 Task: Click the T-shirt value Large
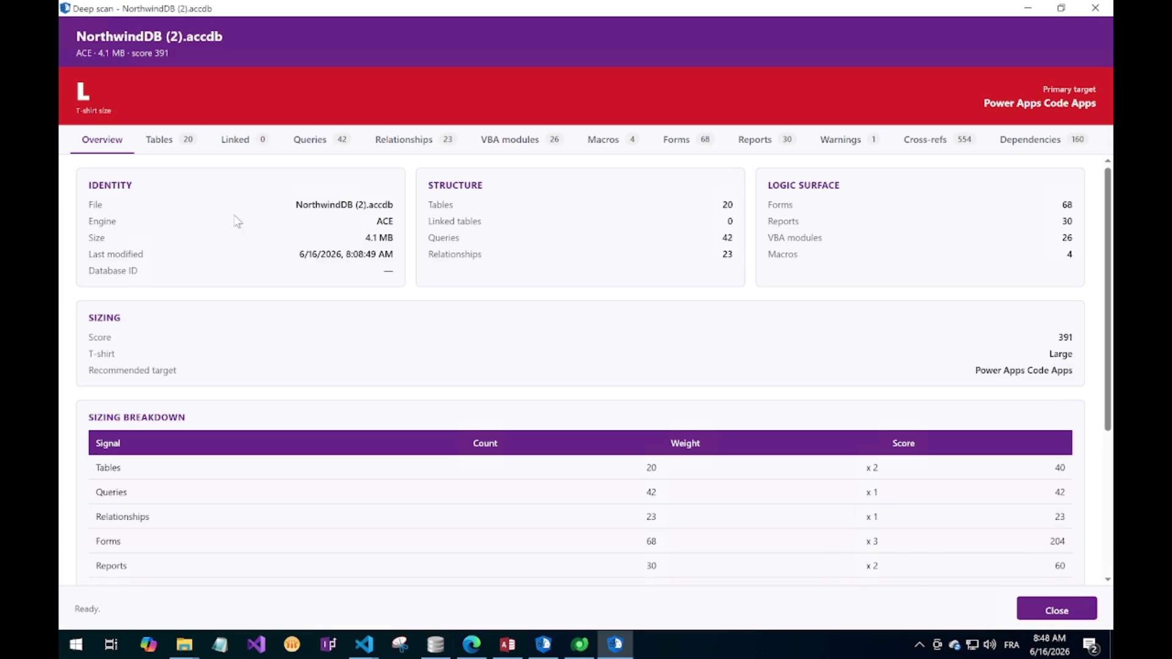[x=1061, y=354]
